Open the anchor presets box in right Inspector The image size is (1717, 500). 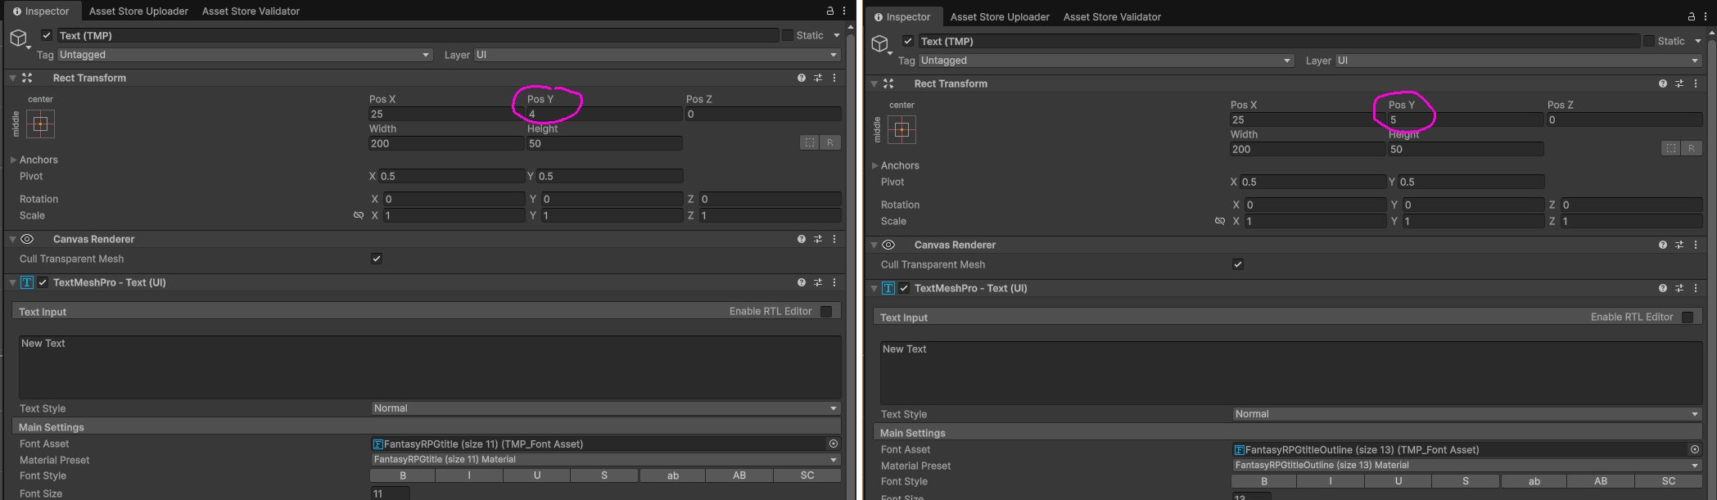tap(901, 129)
